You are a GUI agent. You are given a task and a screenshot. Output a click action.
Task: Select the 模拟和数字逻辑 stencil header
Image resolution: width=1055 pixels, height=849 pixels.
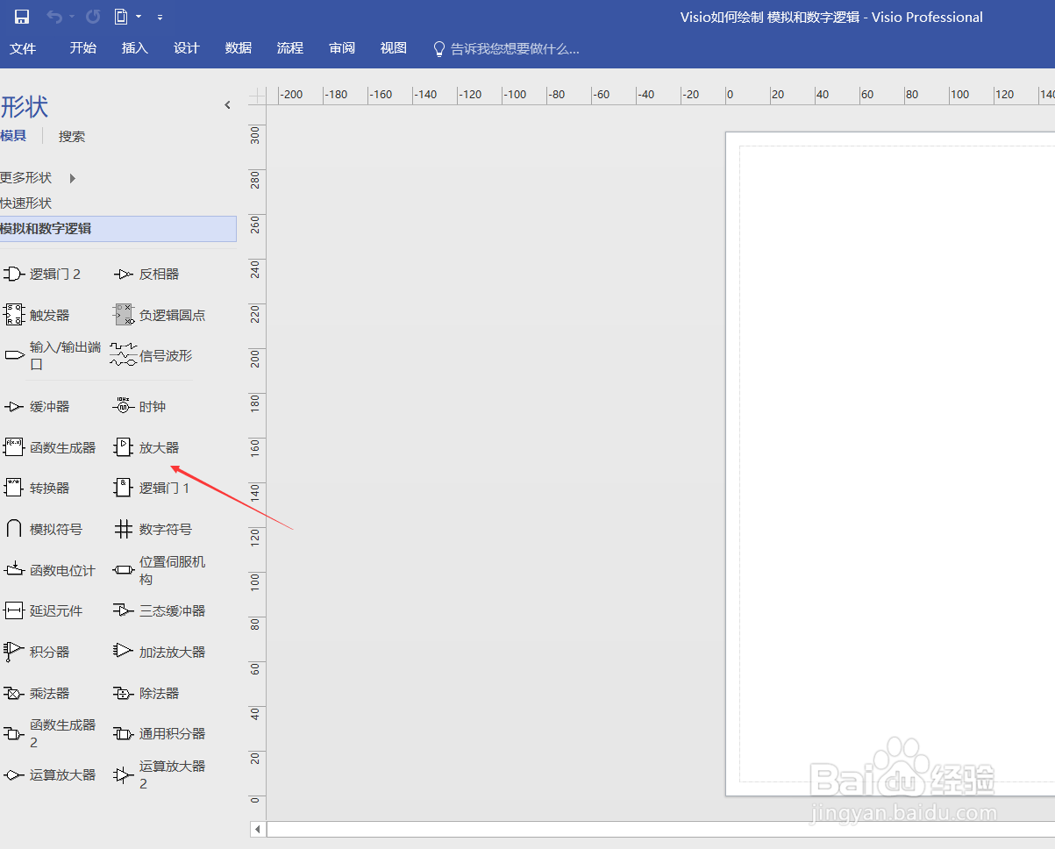(x=118, y=229)
